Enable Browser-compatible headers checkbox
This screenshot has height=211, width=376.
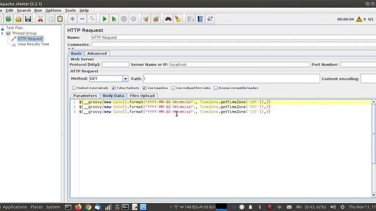(216, 88)
